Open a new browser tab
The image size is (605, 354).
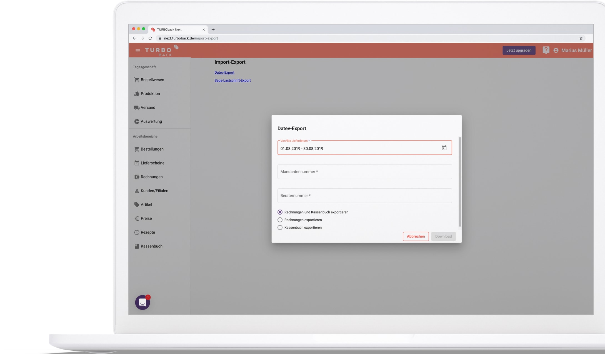click(x=213, y=29)
